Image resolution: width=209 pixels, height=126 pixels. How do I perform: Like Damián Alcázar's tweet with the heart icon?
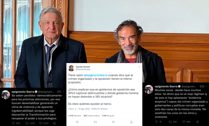(113, 122)
